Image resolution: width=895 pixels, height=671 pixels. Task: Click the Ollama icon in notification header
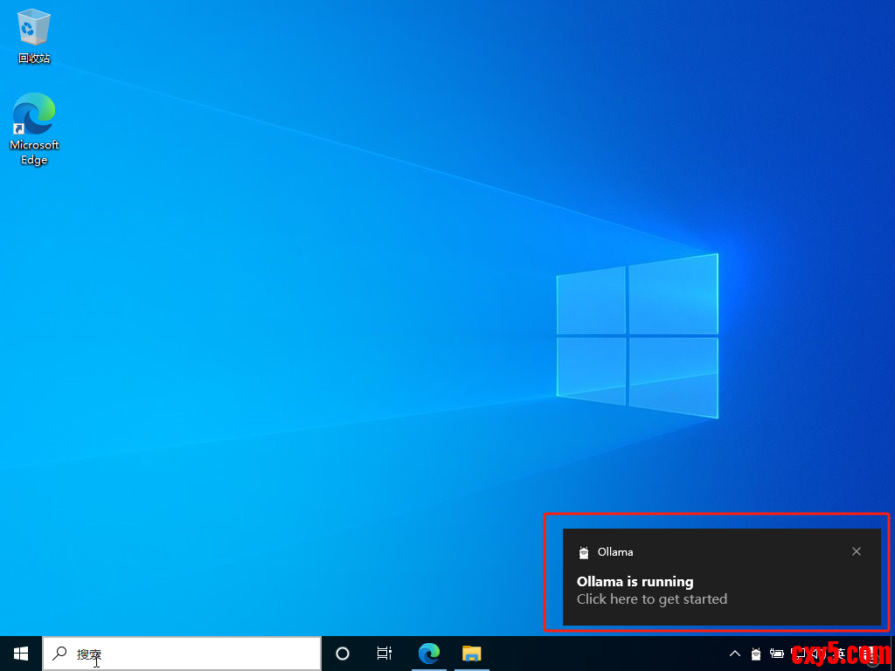pyautogui.click(x=584, y=552)
